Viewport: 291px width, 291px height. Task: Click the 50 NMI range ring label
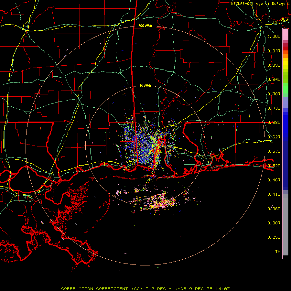[145, 86]
